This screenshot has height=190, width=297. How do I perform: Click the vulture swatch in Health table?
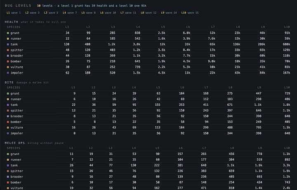click(x=8, y=67)
